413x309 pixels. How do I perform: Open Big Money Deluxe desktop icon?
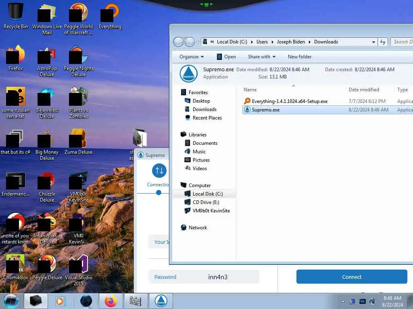click(47, 145)
